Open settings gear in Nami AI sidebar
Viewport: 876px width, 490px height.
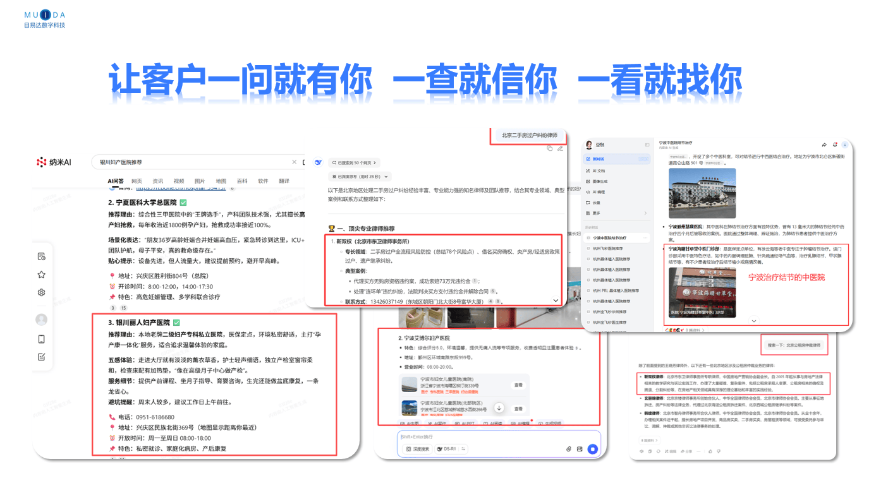coord(41,292)
